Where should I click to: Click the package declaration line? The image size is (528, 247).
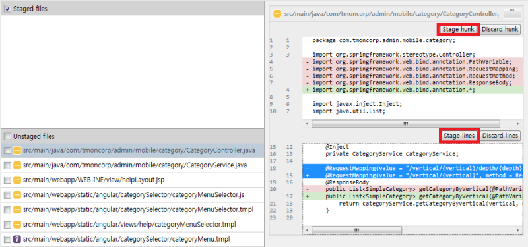pos(383,40)
